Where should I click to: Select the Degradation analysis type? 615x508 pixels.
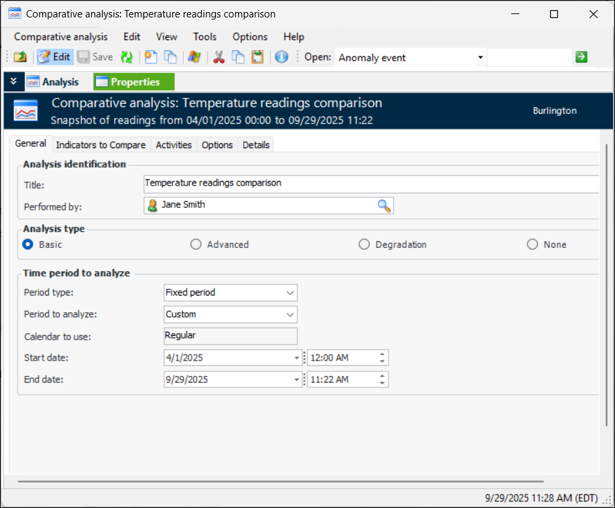tap(364, 245)
